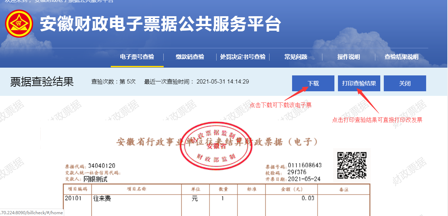Viewport: 448px width, 216px height.
Task: Click the 打印查验结果 button
Action: coord(359,84)
